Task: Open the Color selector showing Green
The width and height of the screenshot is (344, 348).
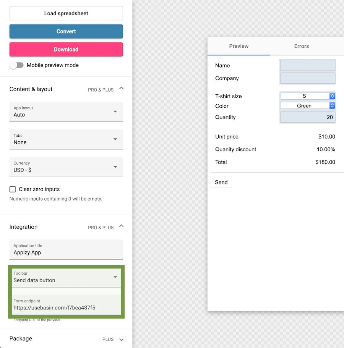Action: [308, 106]
